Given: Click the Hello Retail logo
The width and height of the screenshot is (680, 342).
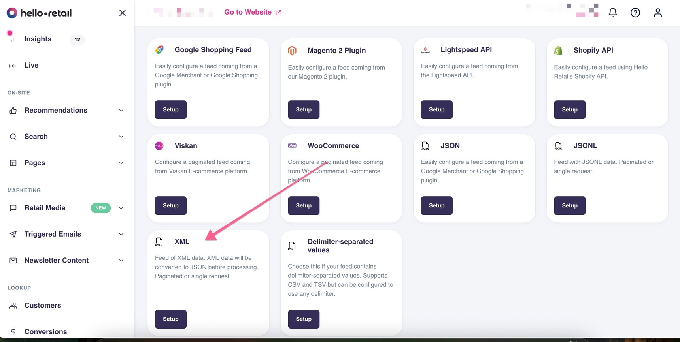Looking at the screenshot, I should (39, 13).
